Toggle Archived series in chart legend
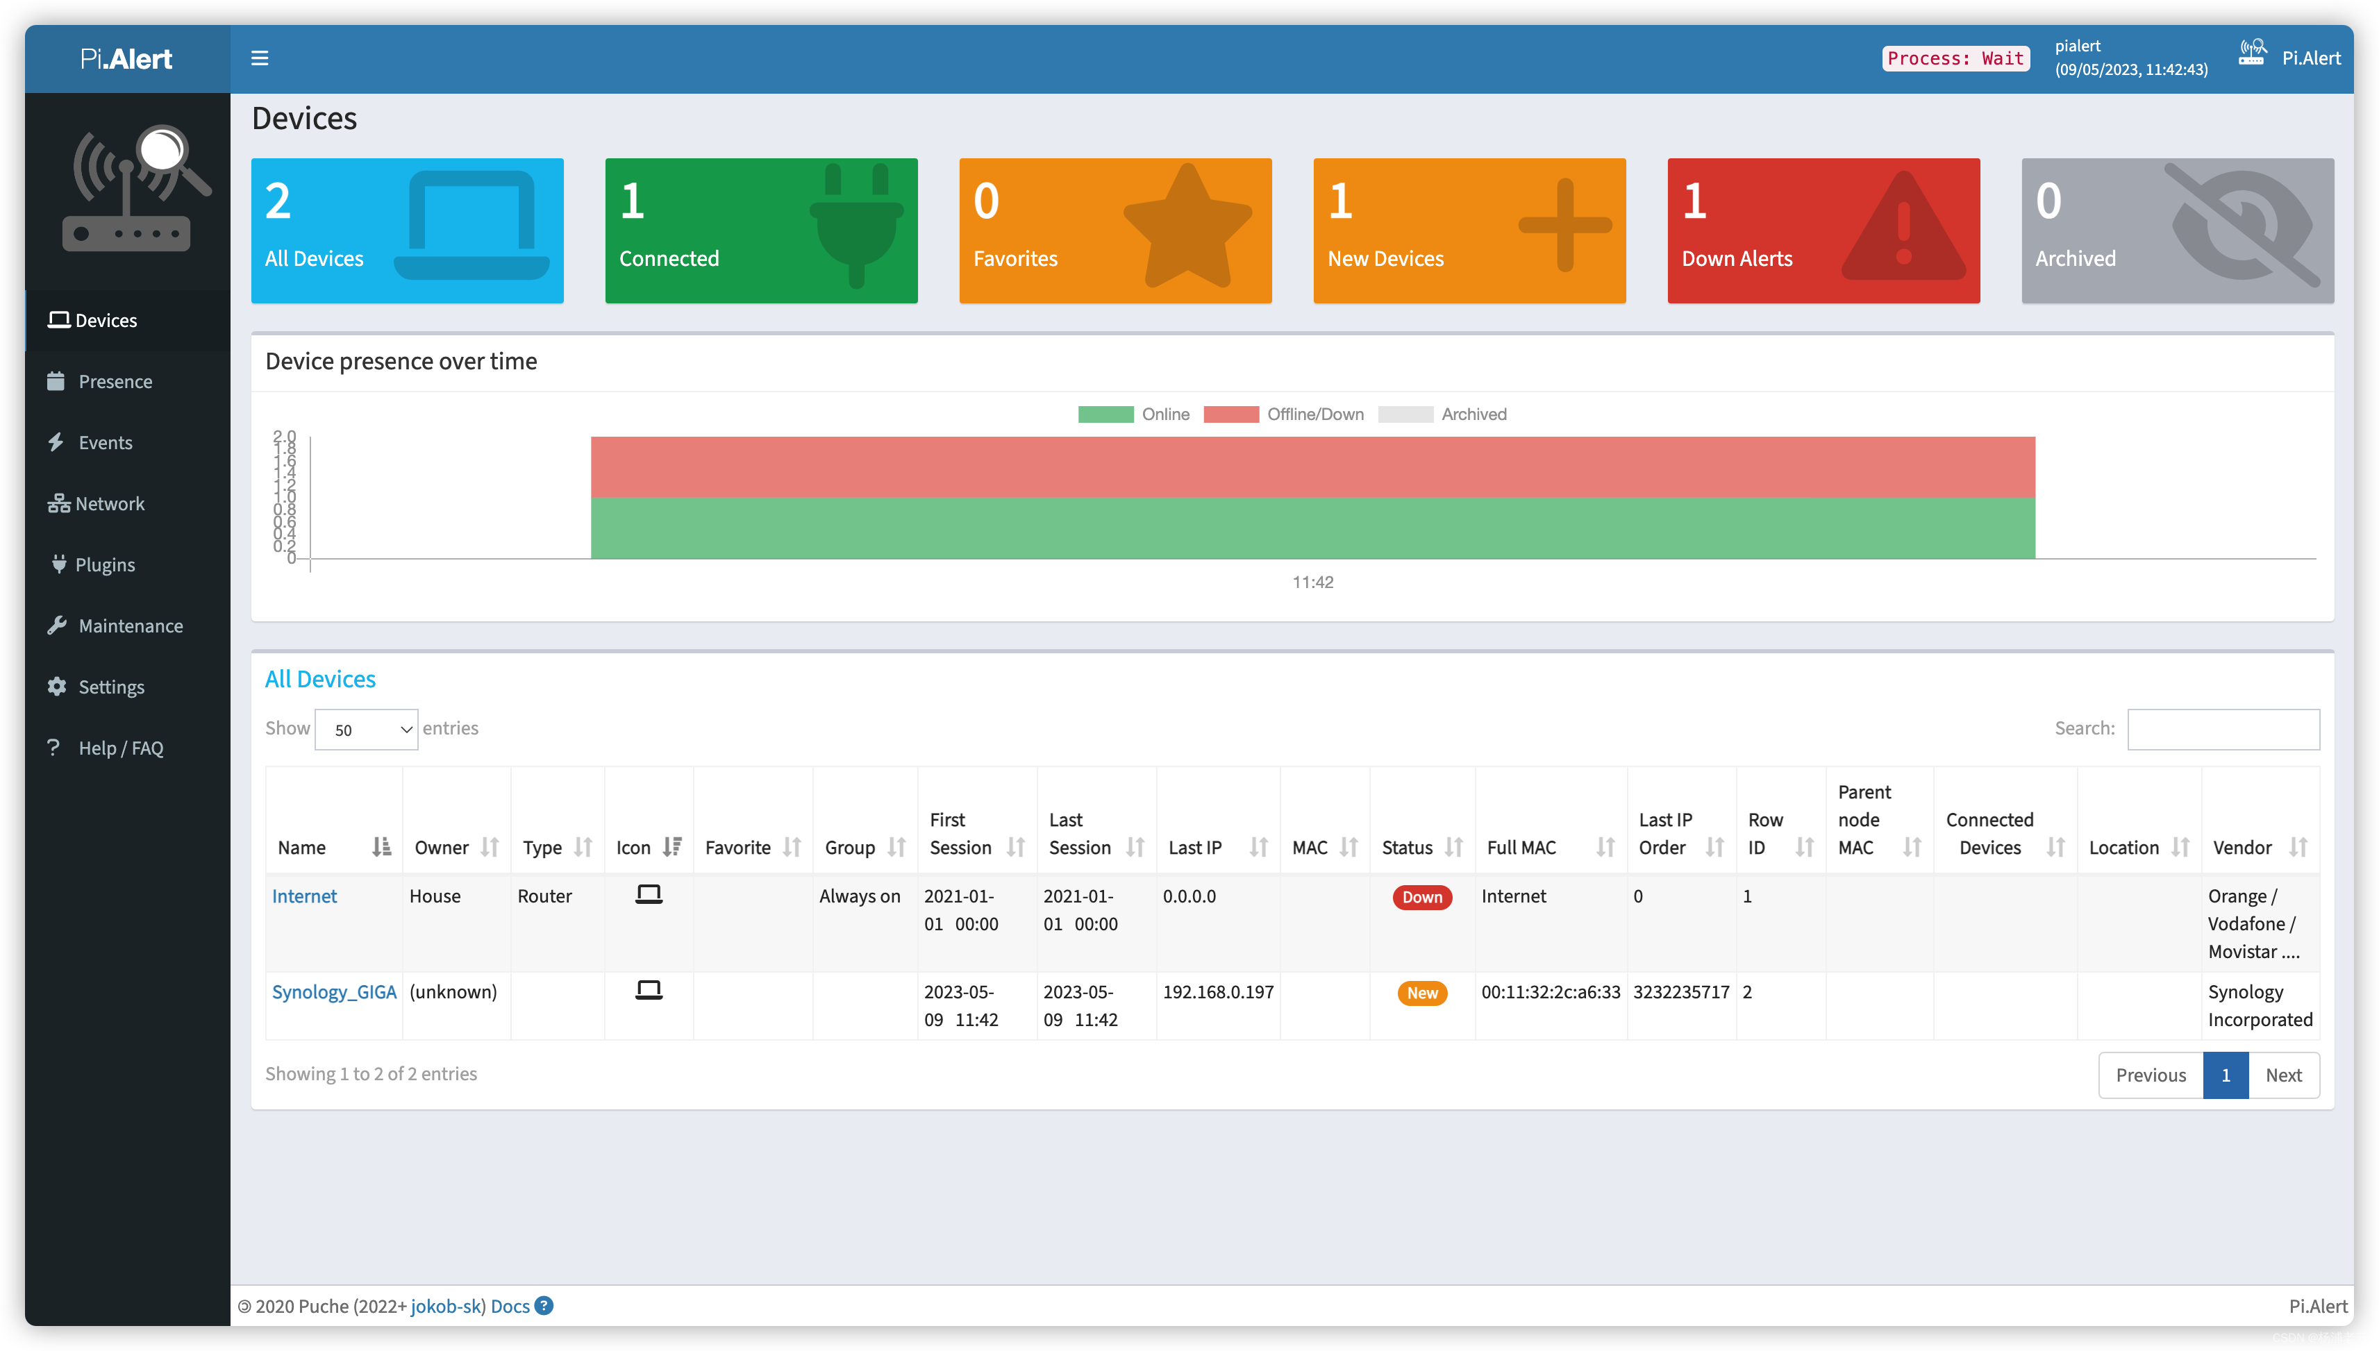Screen dimensions: 2379x1351 pyautogui.click(x=1442, y=414)
